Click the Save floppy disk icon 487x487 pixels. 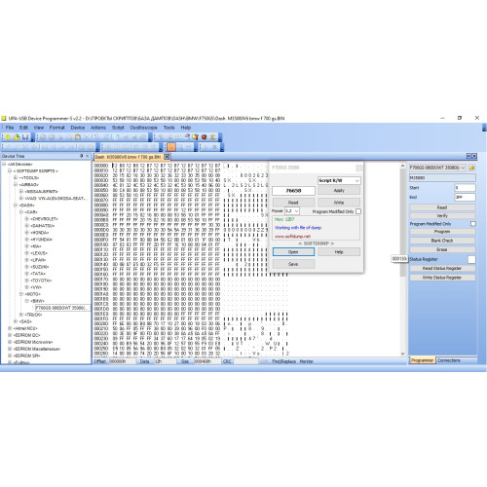tap(25, 137)
